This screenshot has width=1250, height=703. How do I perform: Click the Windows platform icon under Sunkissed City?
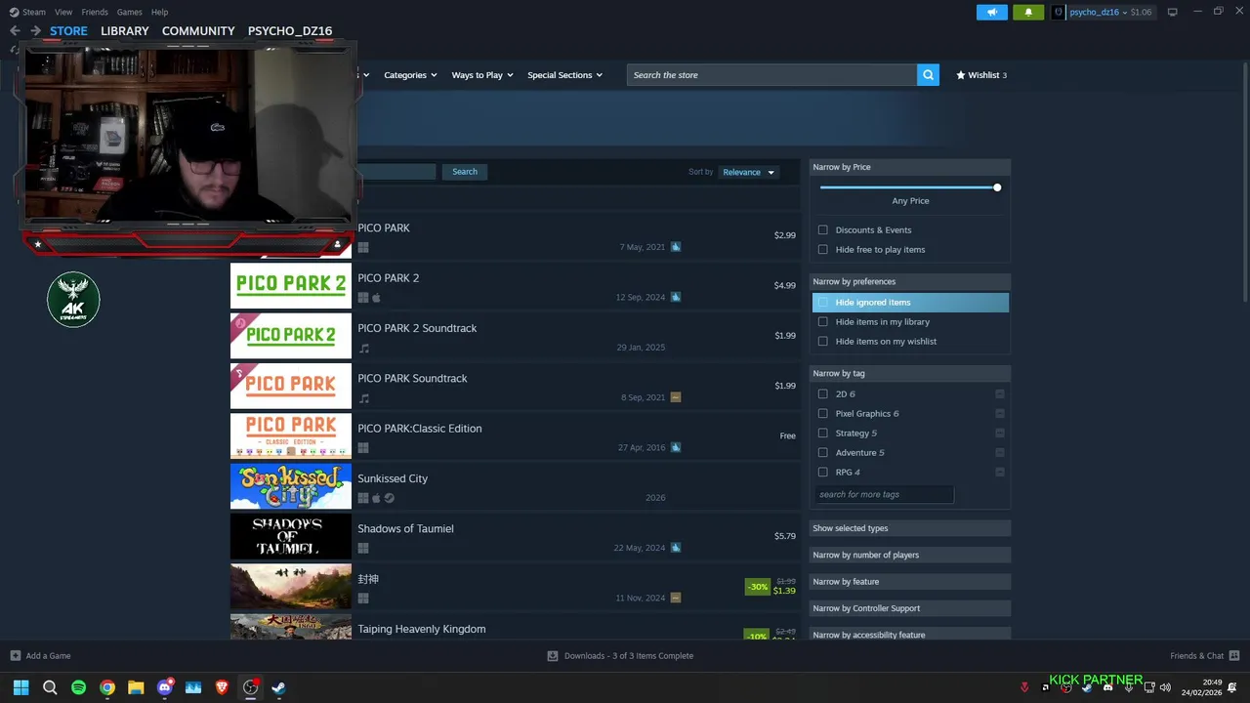(363, 498)
